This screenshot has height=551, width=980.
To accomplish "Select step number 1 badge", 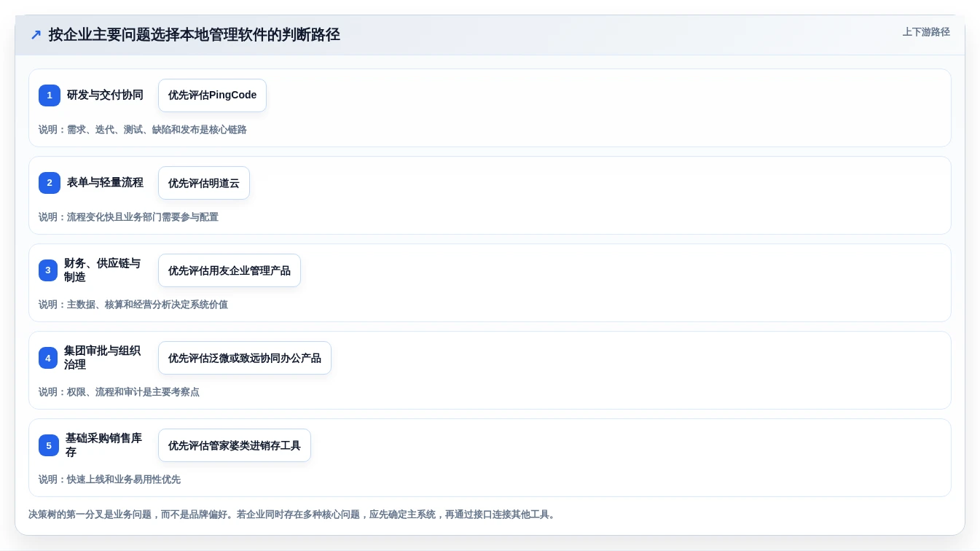I will pos(50,95).
